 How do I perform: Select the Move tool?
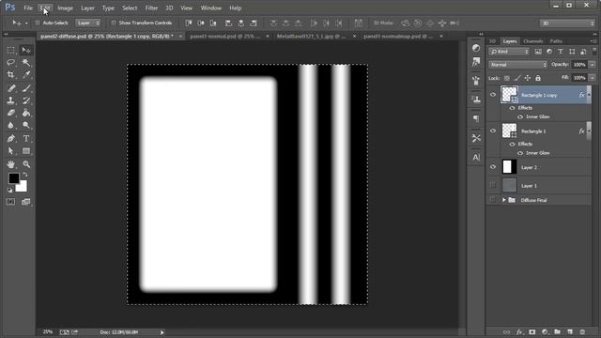click(x=26, y=50)
